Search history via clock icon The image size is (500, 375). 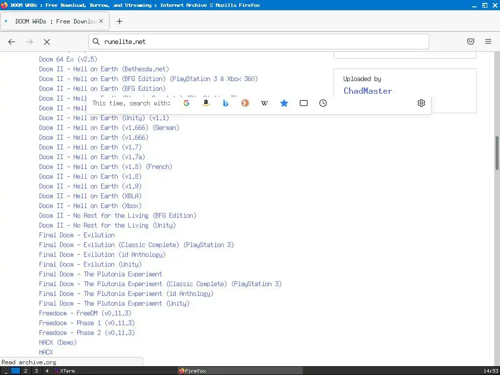coord(323,103)
